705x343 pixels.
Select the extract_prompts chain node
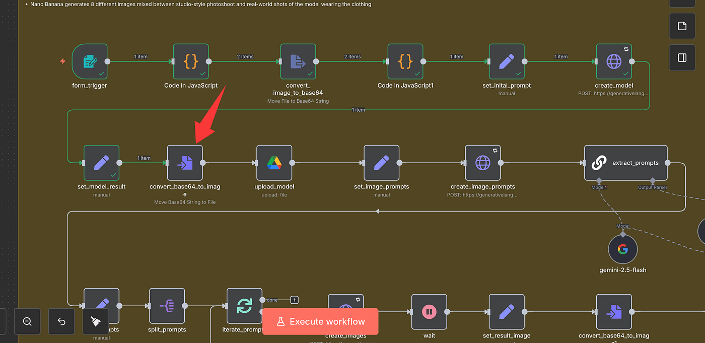click(625, 163)
